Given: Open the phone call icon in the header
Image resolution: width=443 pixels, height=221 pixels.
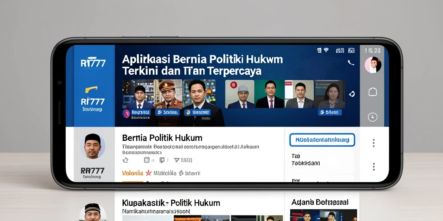Looking at the screenshot, I should click(x=351, y=63).
